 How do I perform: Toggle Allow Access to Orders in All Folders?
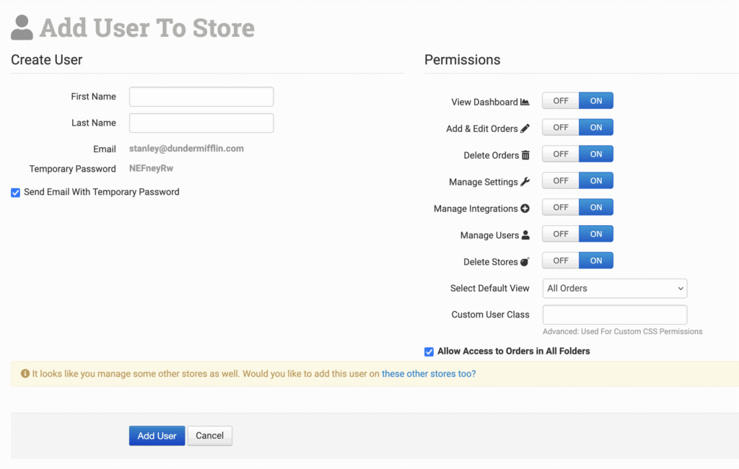tap(429, 352)
